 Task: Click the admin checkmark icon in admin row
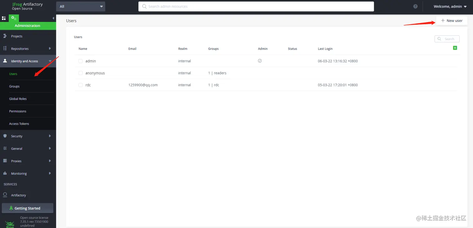(x=260, y=61)
